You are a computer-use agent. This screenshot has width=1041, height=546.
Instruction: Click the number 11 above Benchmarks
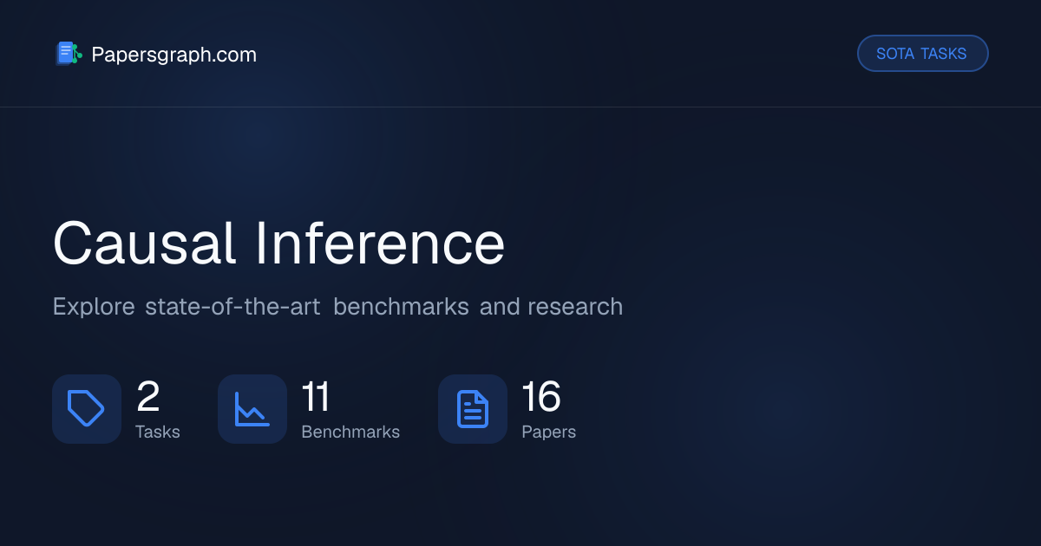316,397
